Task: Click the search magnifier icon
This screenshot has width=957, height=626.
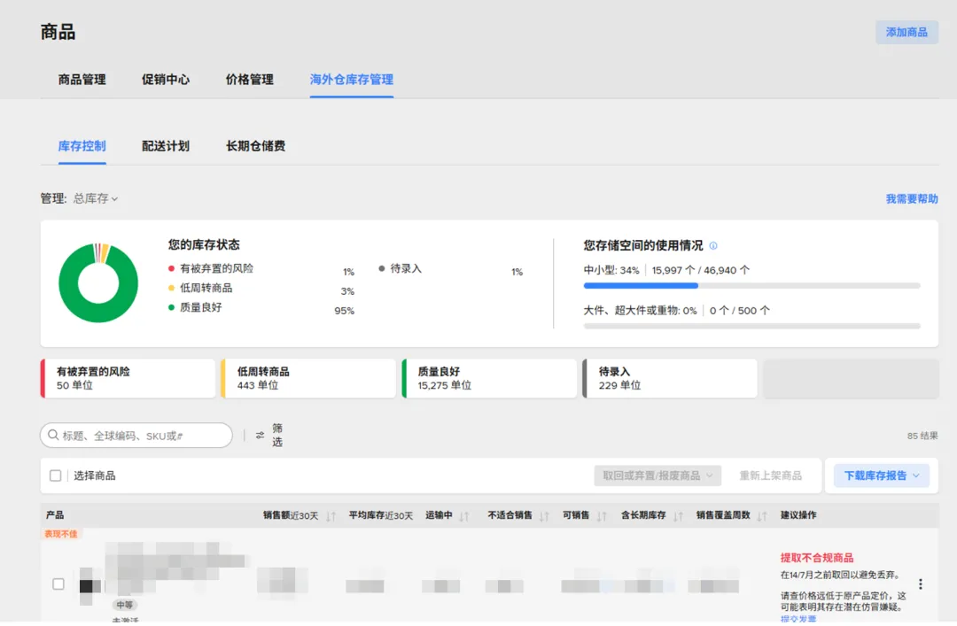Action: [x=53, y=435]
